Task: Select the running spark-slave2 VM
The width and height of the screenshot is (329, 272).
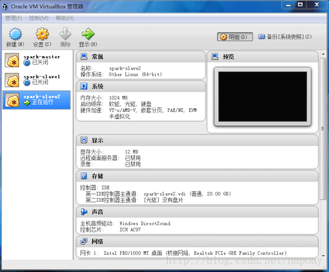Action: pos(37,100)
